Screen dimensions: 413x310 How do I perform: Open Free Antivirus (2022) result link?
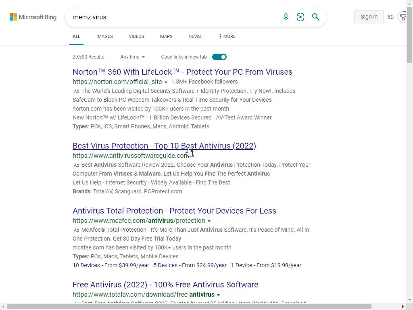[x=165, y=285]
